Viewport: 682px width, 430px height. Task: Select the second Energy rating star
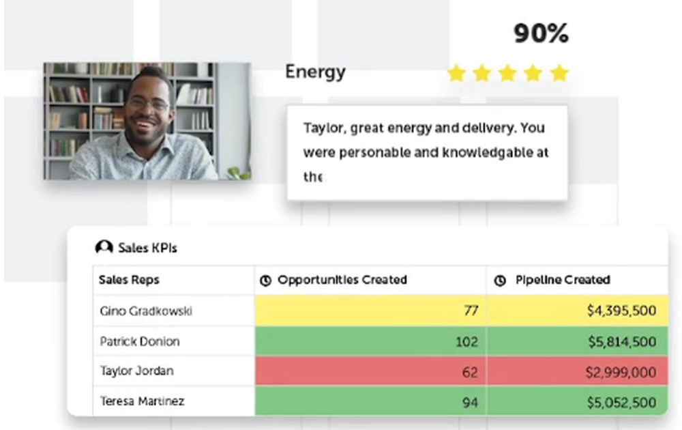coord(482,73)
